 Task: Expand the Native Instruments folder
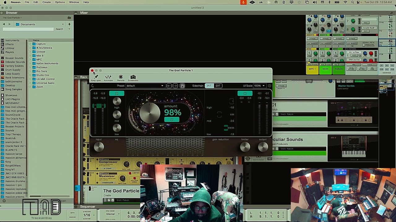[x=30, y=64]
